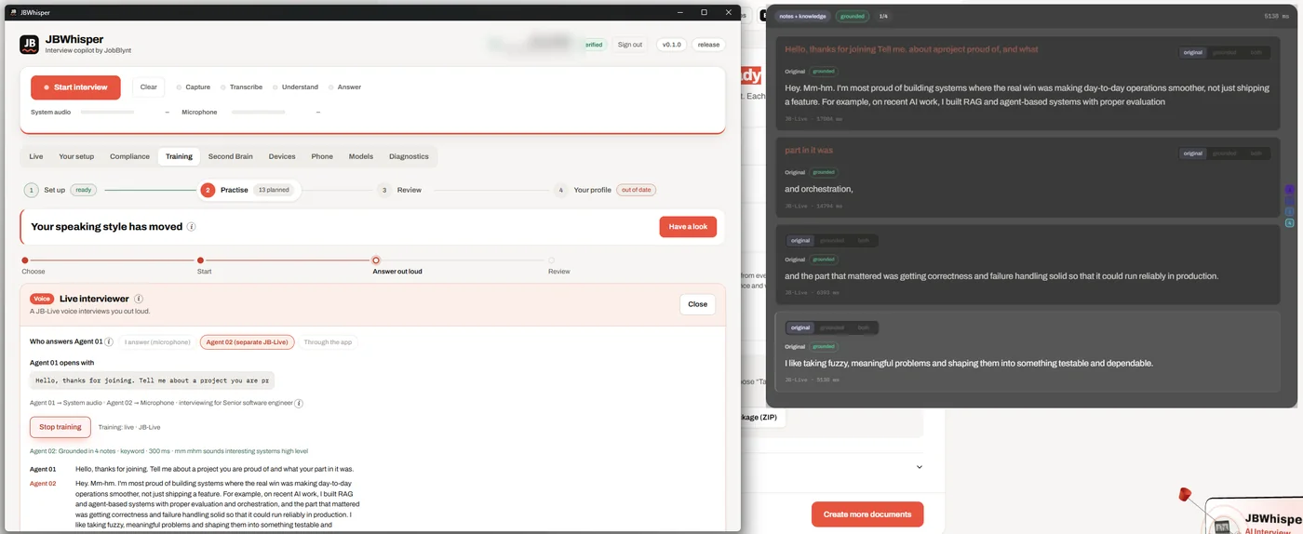The image size is (1303, 534).
Task: Click the 'Choose' progress dot
Action: coord(25,260)
